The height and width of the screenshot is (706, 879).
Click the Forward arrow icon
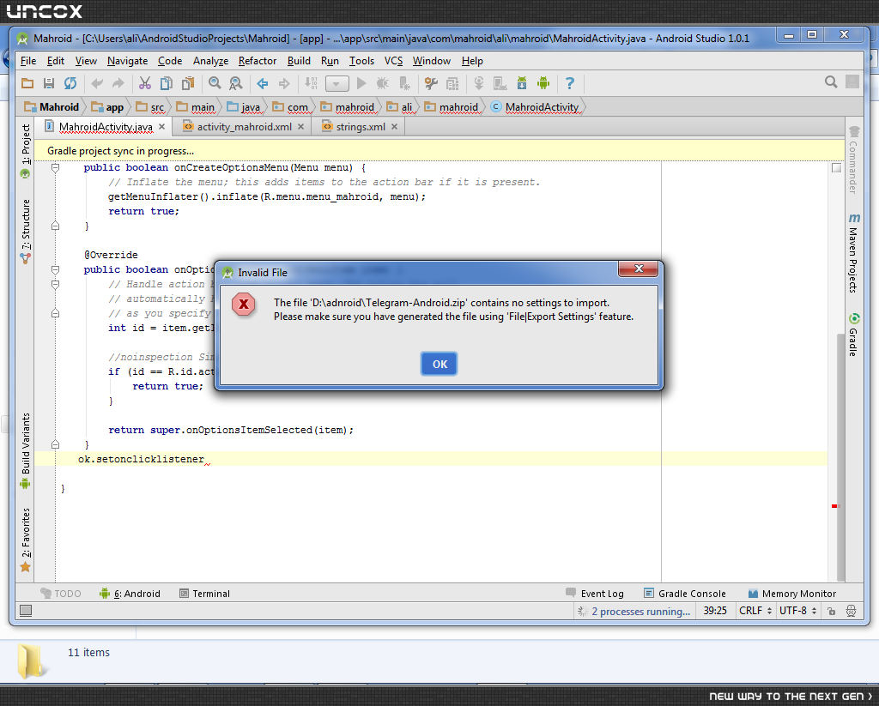click(x=284, y=83)
